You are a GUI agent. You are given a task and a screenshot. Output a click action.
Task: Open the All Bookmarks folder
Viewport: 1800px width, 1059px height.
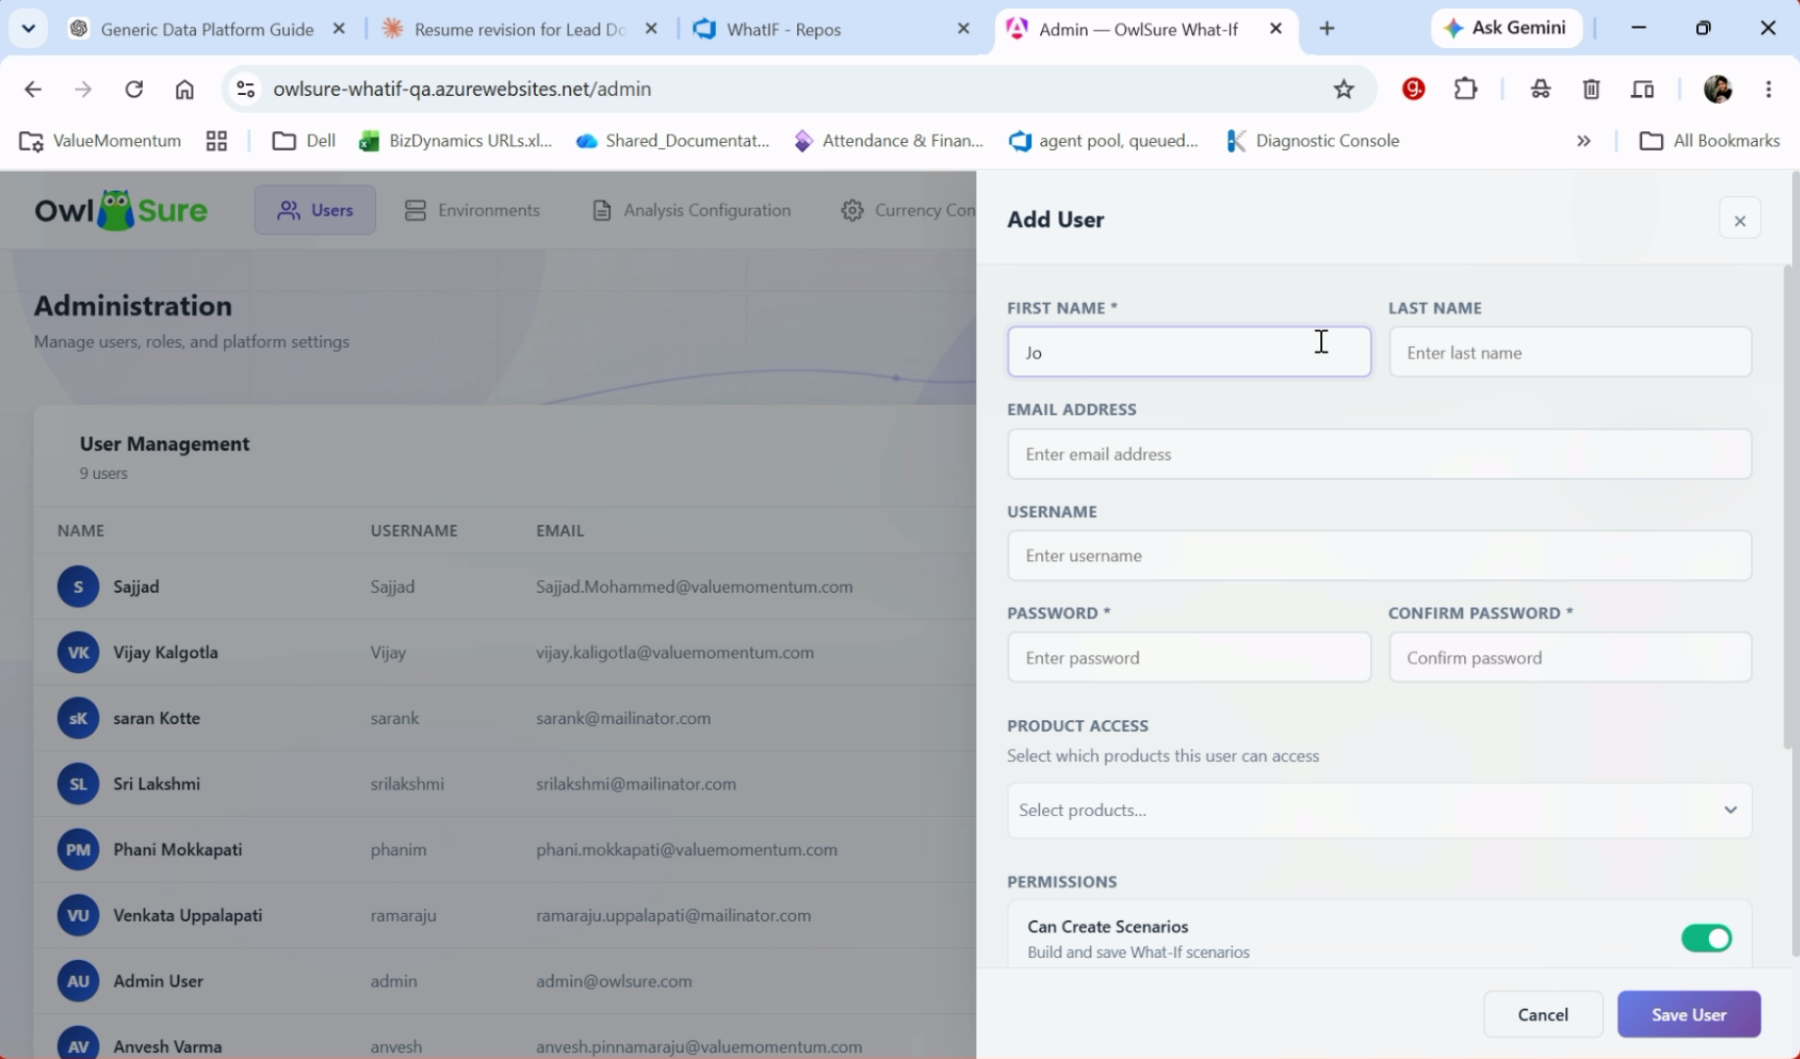tap(1710, 141)
